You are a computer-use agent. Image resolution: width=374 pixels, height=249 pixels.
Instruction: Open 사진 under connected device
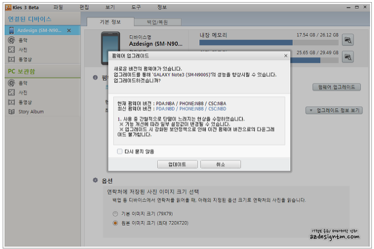click(x=23, y=50)
